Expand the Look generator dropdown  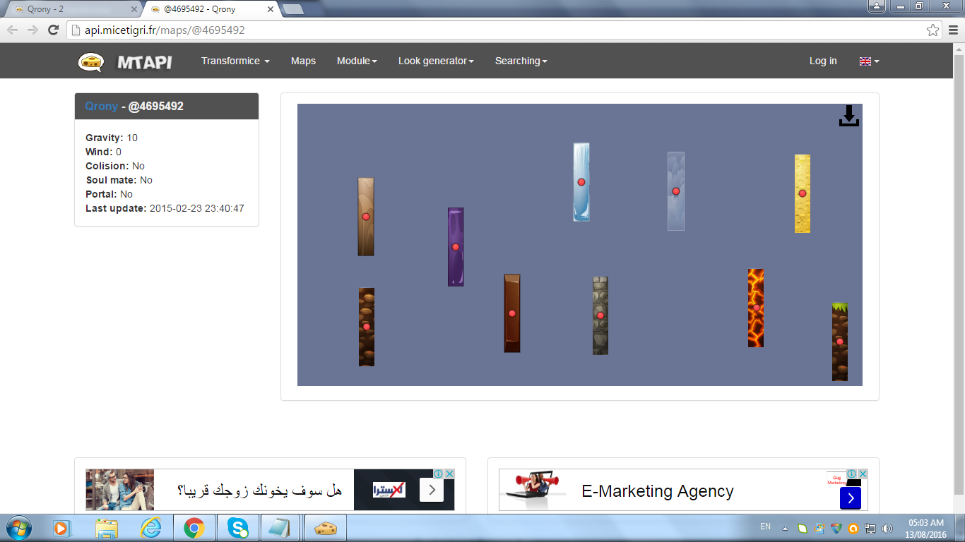(x=436, y=61)
